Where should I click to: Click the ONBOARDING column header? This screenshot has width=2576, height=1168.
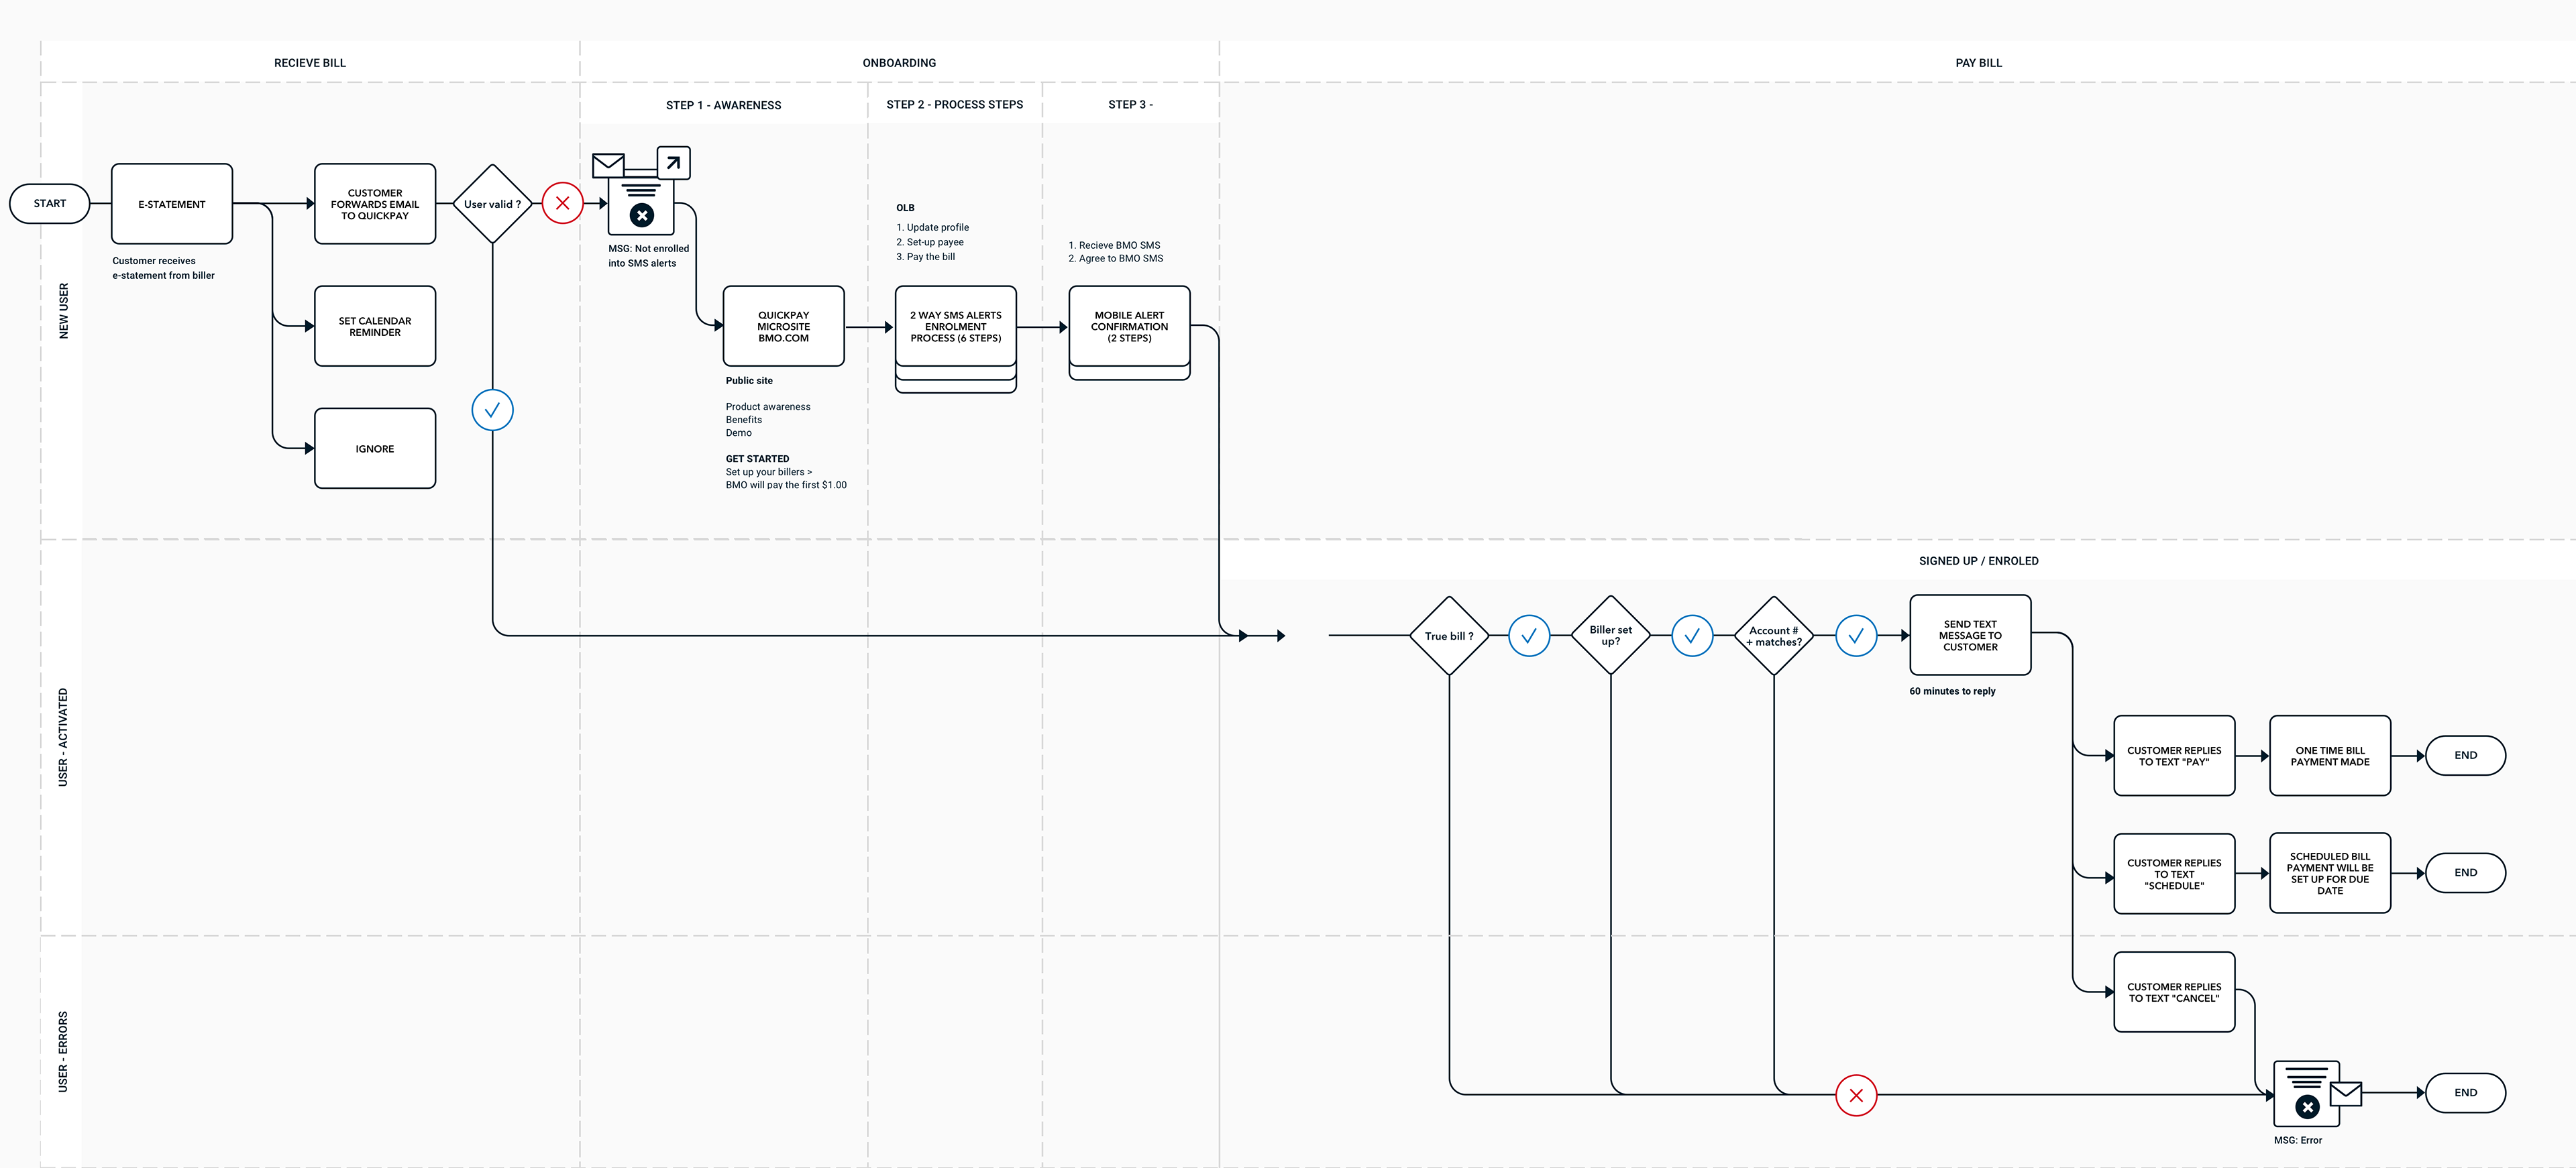click(x=899, y=63)
